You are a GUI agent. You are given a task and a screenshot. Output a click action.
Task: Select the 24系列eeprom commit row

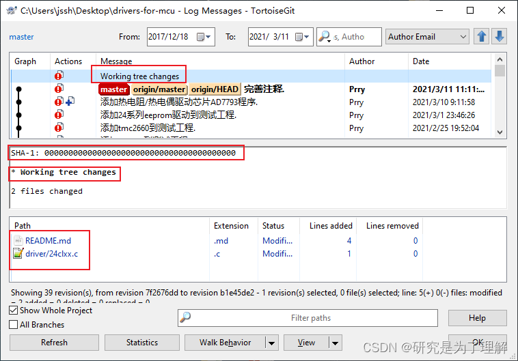251,115
